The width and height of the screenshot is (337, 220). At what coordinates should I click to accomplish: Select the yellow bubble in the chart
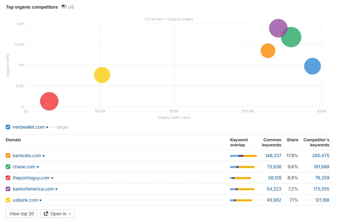[x=102, y=75]
